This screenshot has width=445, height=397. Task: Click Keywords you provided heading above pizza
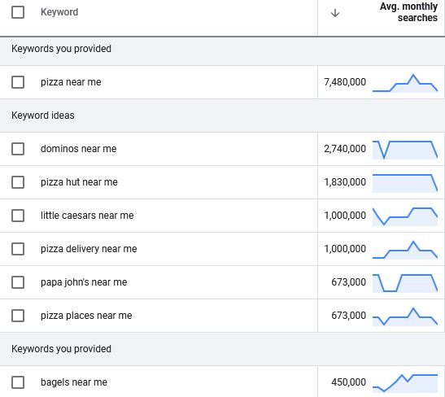[x=61, y=49]
